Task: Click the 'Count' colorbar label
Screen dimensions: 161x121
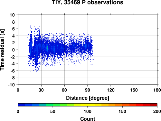Action: (x=88, y=119)
